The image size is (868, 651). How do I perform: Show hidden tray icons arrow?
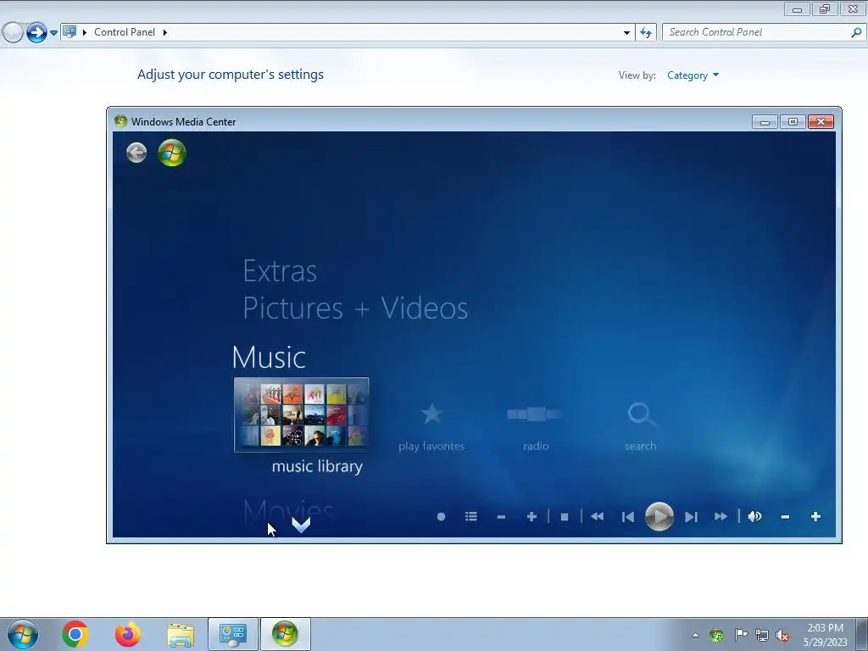(695, 636)
